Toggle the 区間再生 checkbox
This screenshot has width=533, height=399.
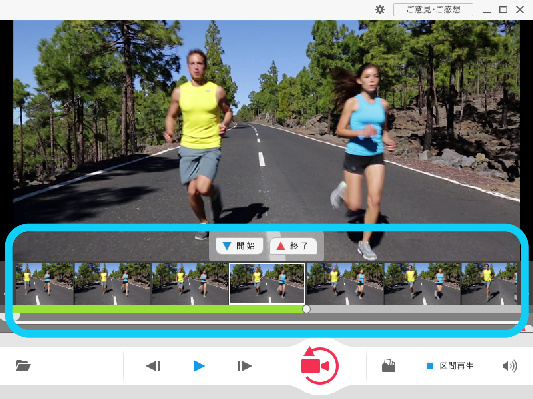(x=430, y=366)
